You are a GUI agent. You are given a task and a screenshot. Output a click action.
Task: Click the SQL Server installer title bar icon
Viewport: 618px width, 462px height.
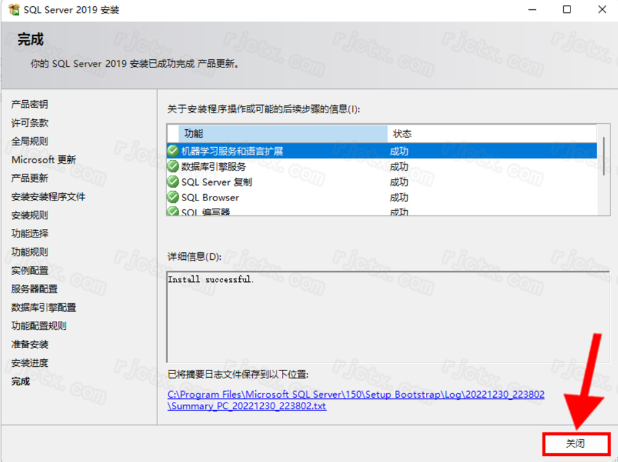(x=14, y=10)
